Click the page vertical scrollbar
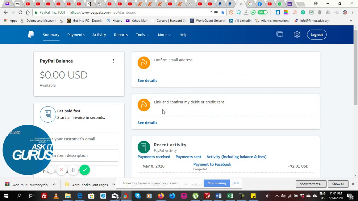Image resolution: width=358 pixels, height=201 pixels. (x=356, y=67)
